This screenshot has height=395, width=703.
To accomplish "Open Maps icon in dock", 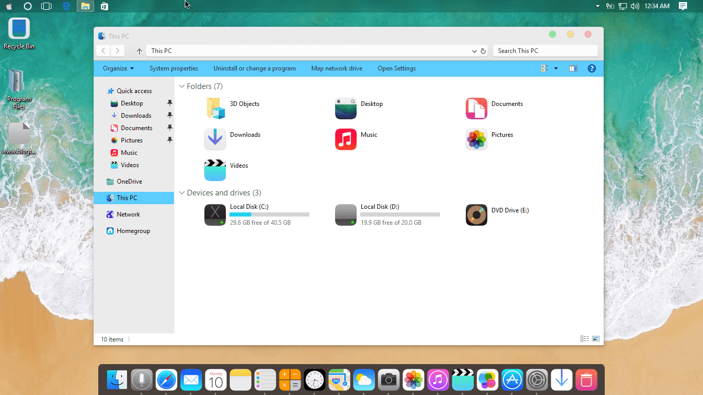I will coord(339,380).
